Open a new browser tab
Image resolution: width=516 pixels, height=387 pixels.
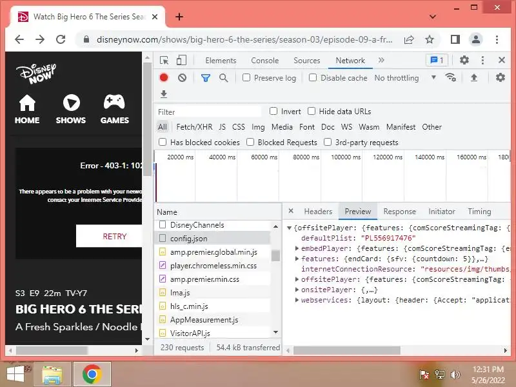pos(179,17)
